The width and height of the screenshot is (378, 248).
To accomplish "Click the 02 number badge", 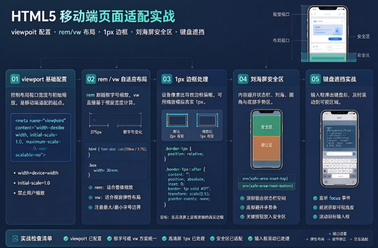I will (91, 79).
